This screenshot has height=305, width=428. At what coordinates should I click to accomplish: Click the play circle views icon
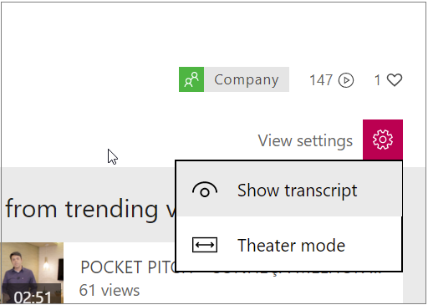[x=346, y=80]
